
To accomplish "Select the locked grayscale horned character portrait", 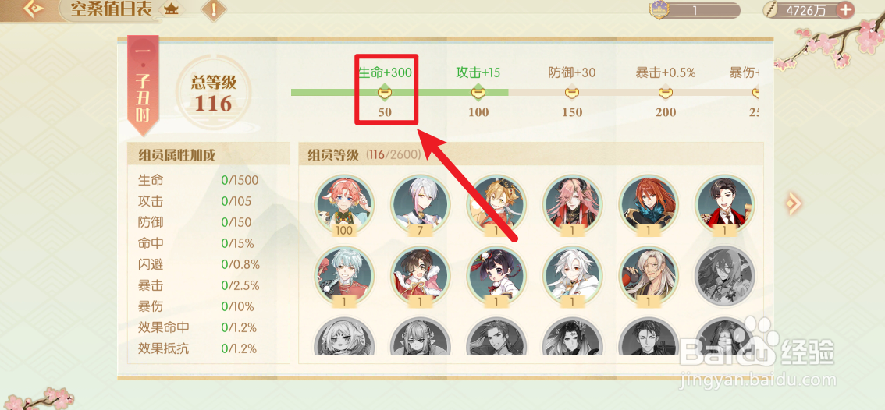I will tap(724, 274).
